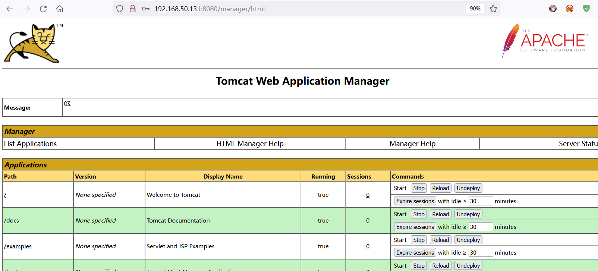Expire sessions for the /examples application
This screenshot has height=271, width=598.
[415, 252]
